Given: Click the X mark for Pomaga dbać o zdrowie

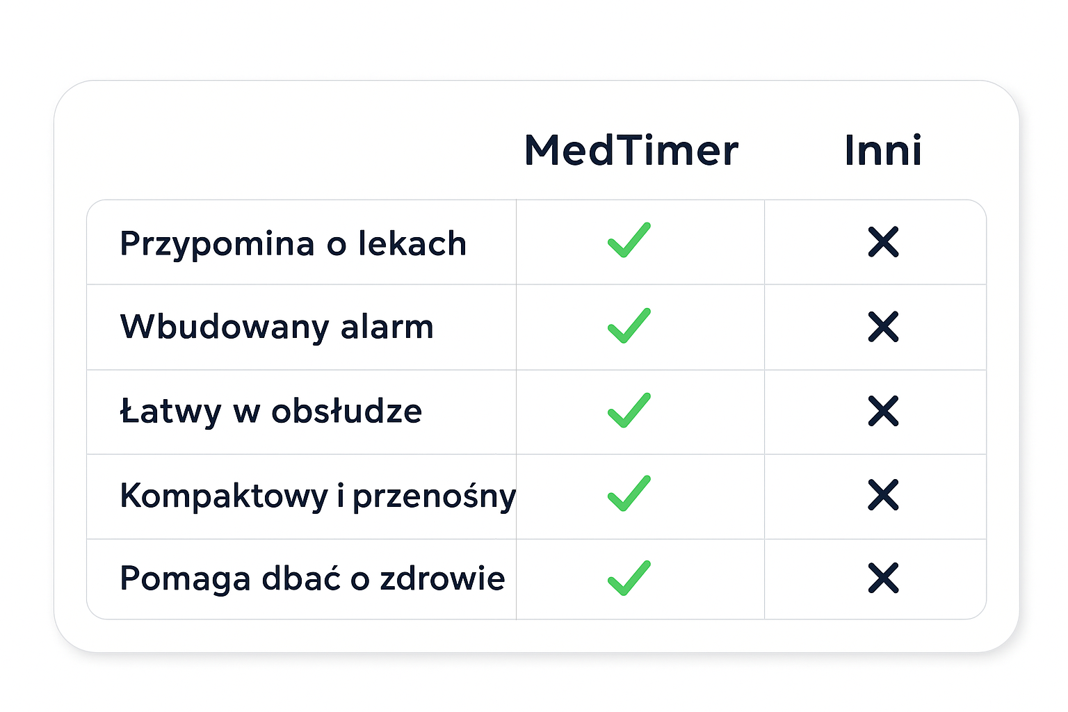Looking at the screenshot, I should tap(883, 578).
